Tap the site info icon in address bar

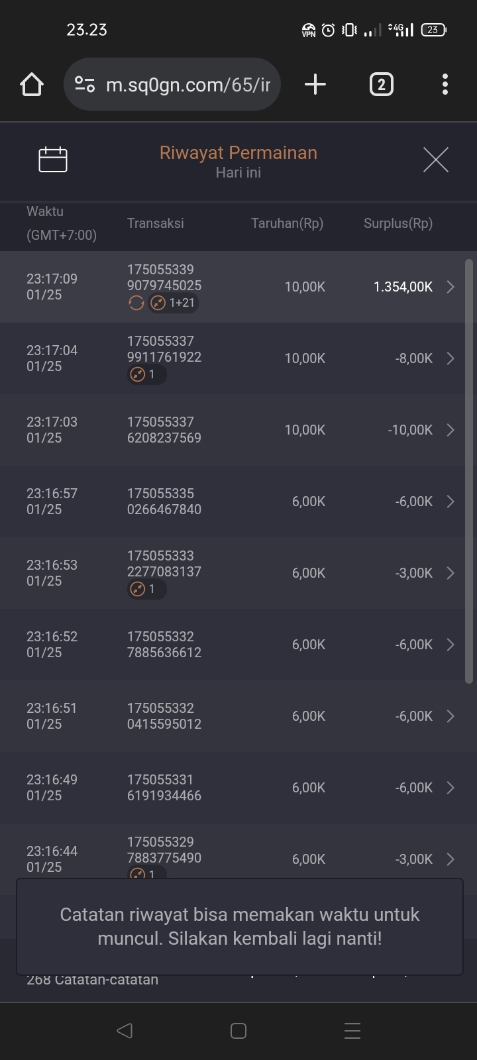(85, 85)
